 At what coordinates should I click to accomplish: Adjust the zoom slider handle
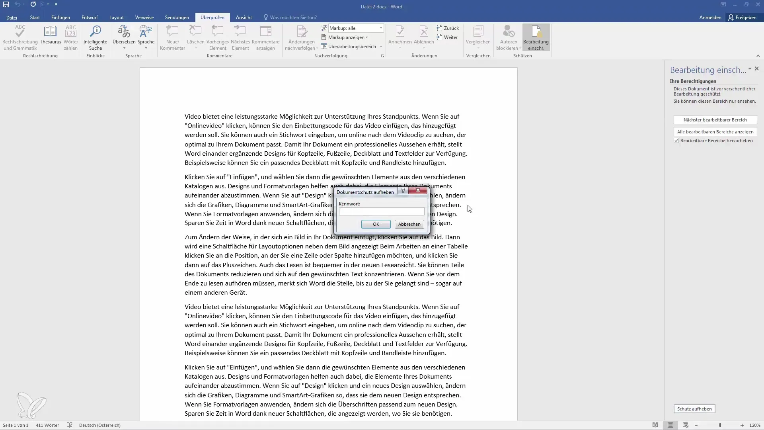point(720,425)
